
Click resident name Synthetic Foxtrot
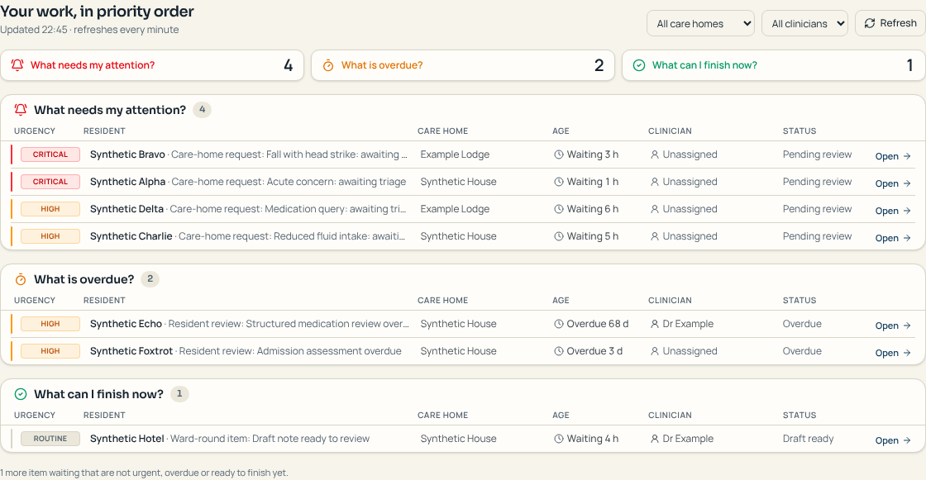tap(131, 351)
